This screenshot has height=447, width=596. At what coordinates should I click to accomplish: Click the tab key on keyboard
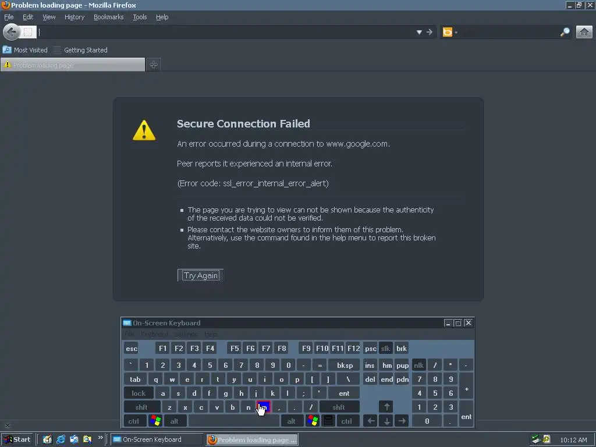[135, 379]
